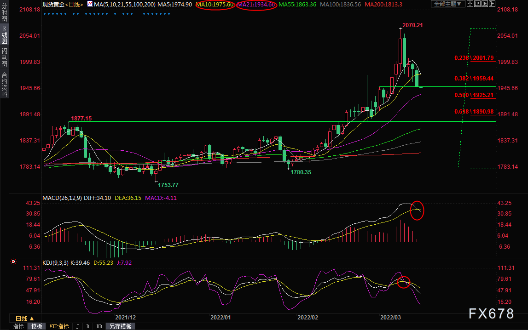Click the K:39.46 value
This screenshot has width=528, height=330.
pos(80,263)
